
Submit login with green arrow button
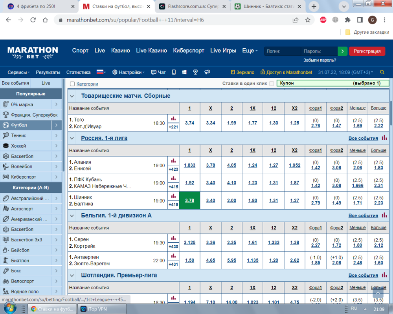[342, 51]
